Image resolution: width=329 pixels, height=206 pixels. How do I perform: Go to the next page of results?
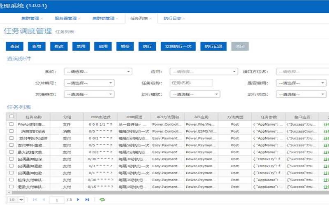(78, 199)
